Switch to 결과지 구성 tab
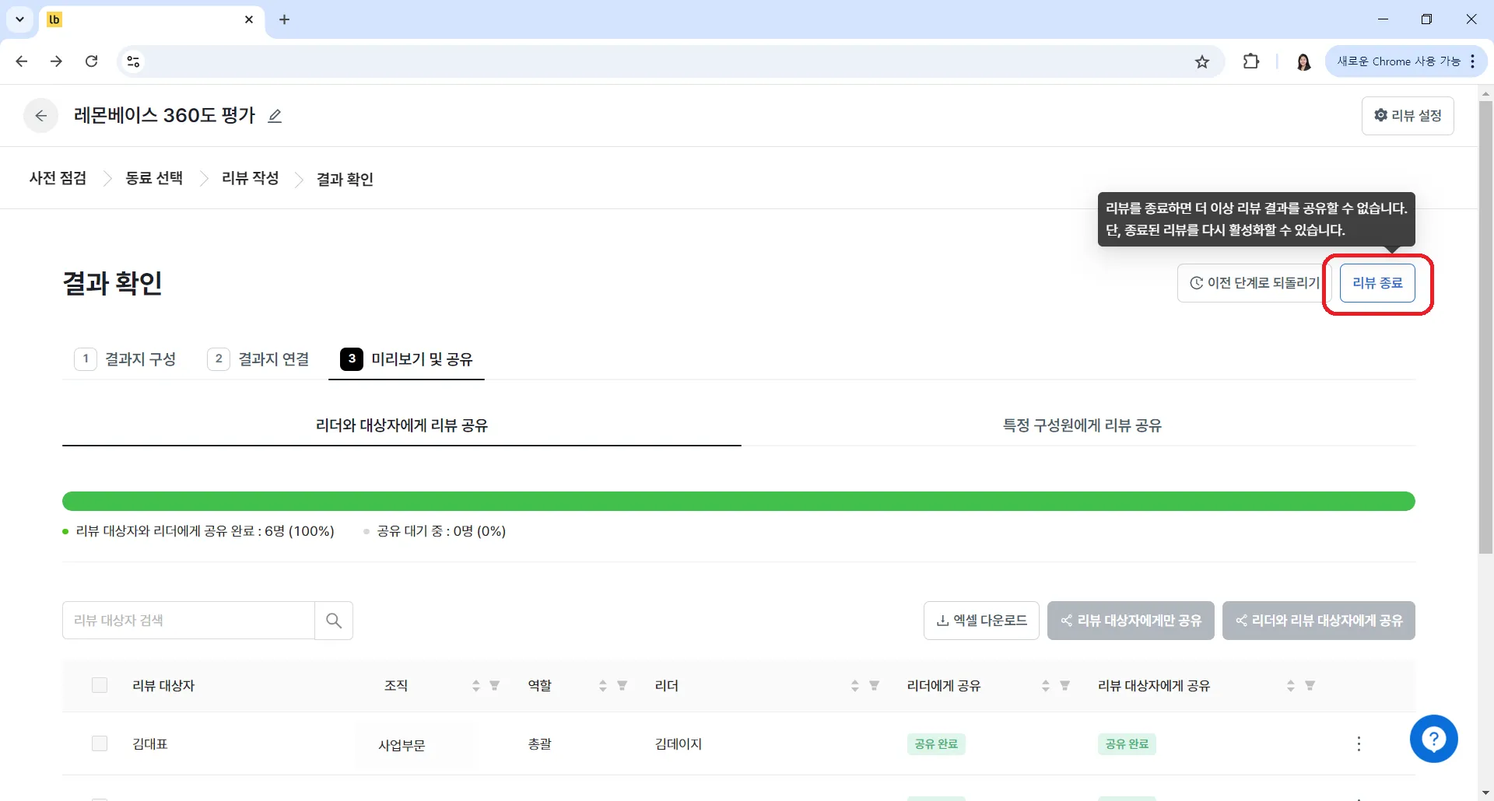Image resolution: width=1494 pixels, height=801 pixels. point(125,359)
